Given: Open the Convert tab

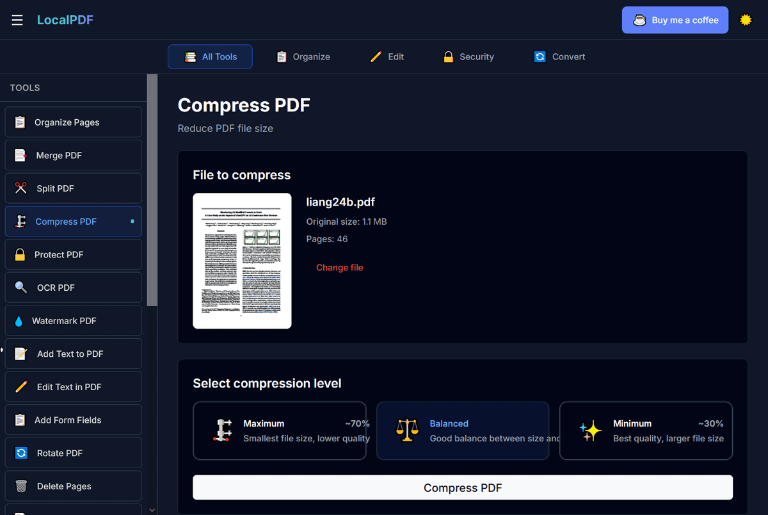Looking at the screenshot, I should point(559,56).
